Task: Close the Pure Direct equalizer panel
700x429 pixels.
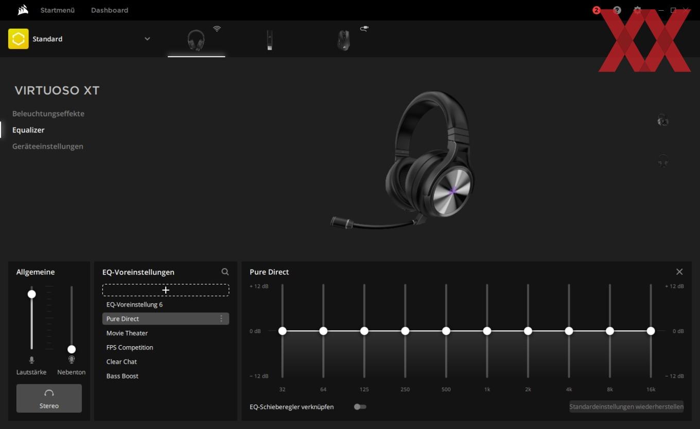Action: coord(679,272)
